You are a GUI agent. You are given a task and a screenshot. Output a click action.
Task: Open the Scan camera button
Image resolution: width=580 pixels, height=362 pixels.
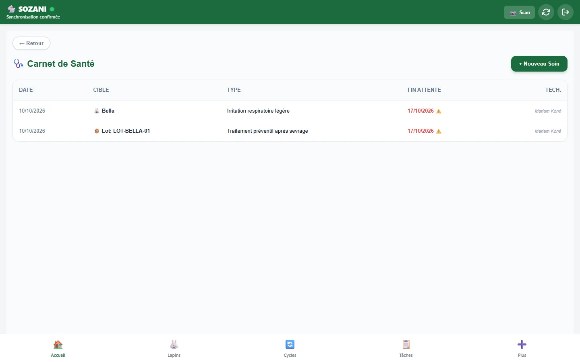click(x=519, y=12)
